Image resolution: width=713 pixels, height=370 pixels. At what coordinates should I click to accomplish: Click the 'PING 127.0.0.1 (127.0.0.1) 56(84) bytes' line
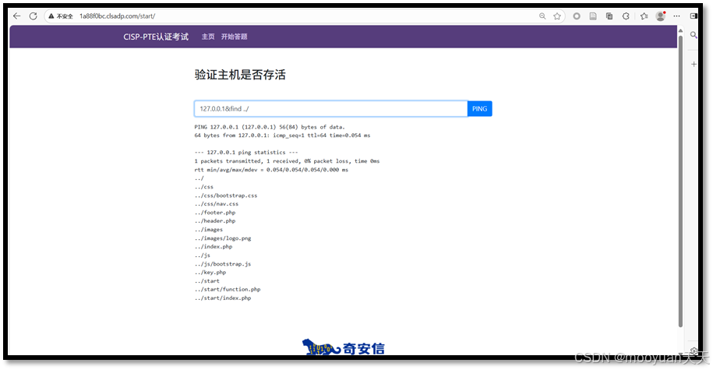point(270,127)
